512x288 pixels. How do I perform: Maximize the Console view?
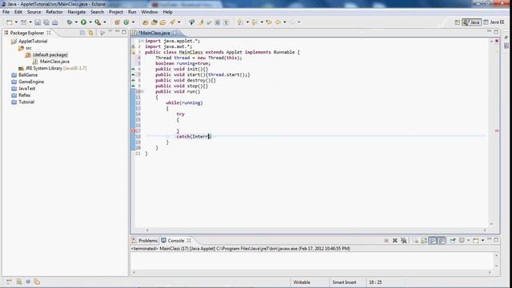496,240
